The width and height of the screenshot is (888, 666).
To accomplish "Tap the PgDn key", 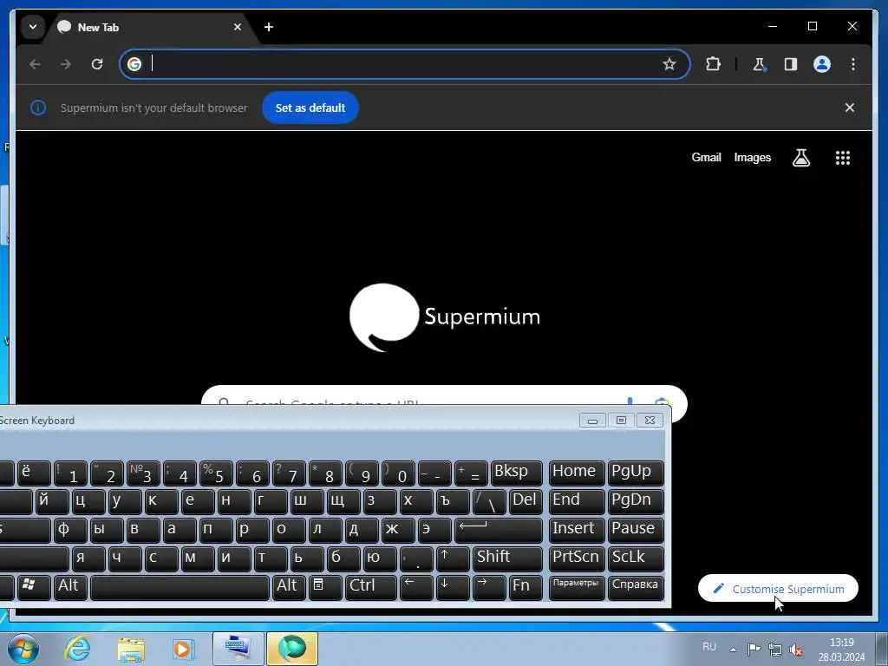I will [636, 501].
